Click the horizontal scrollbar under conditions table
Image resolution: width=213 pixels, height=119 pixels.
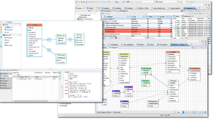coord(31,101)
